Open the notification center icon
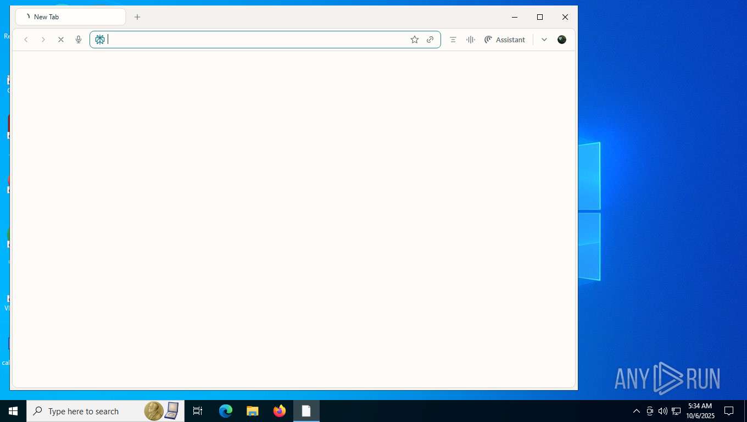 coord(729,411)
